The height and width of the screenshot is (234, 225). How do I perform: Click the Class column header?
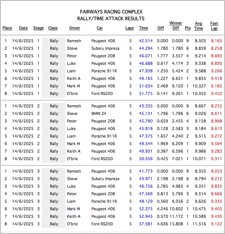53,28
